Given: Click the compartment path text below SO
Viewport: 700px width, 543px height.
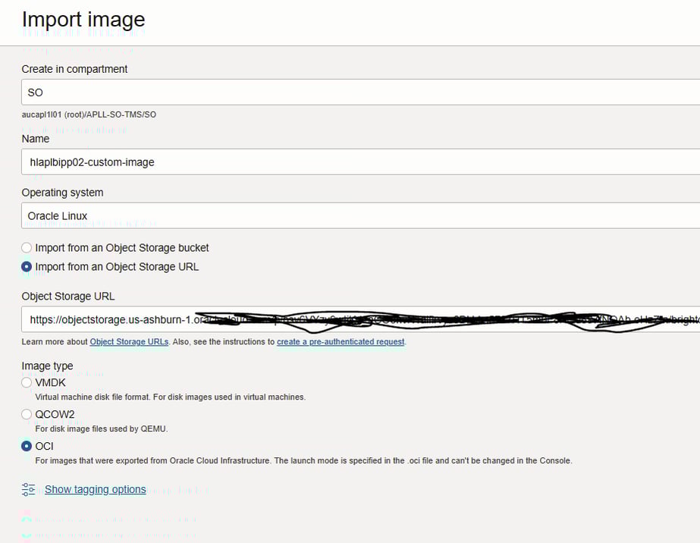Looking at the screenshot, I should (89, 115).
